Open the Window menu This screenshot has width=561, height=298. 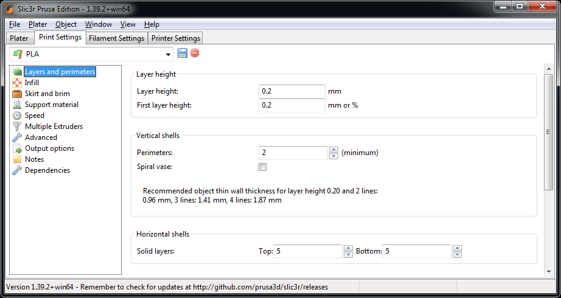click(99, 24)
